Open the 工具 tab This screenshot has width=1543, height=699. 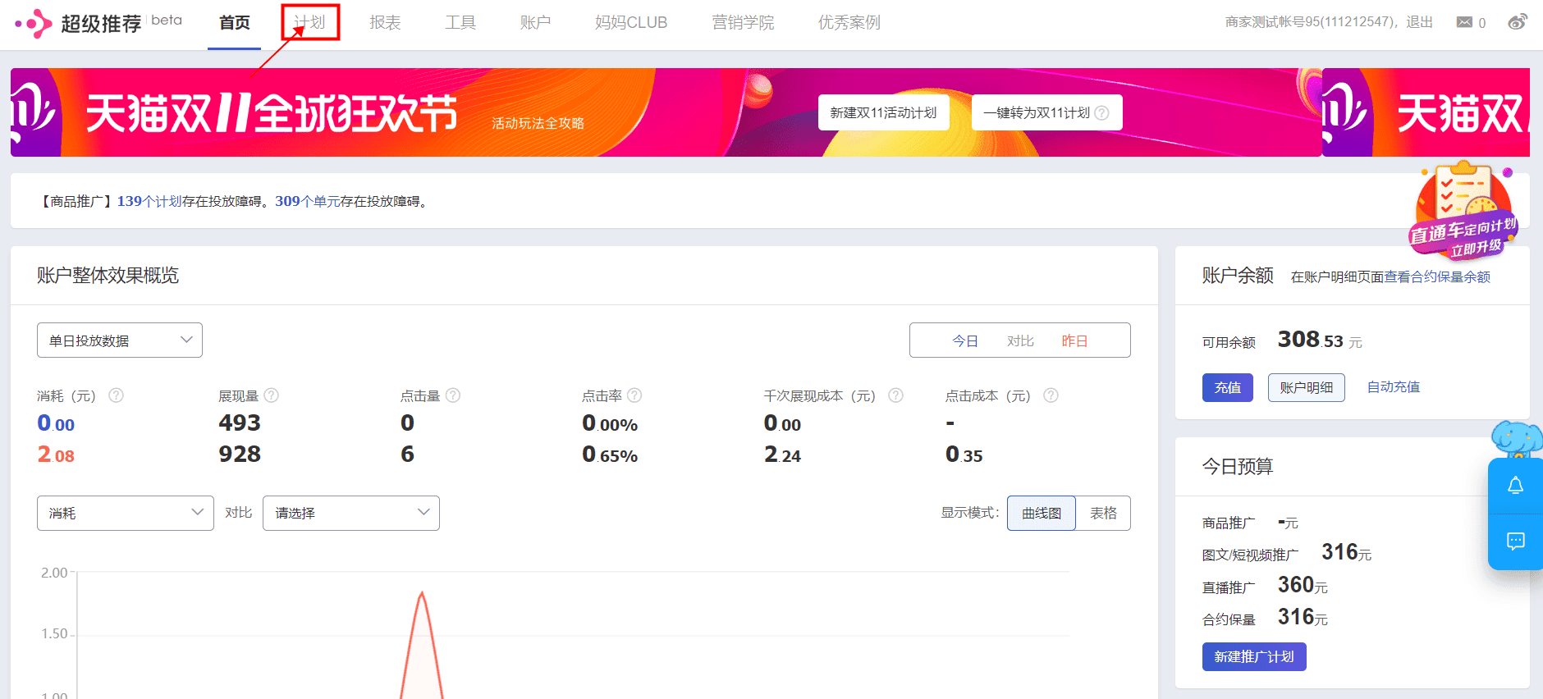pyautogui.click(x=460, y=23)
